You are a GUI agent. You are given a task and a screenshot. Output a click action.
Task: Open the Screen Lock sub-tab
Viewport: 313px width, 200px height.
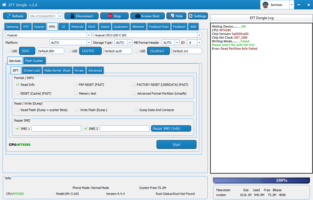[x=32, y=70]
